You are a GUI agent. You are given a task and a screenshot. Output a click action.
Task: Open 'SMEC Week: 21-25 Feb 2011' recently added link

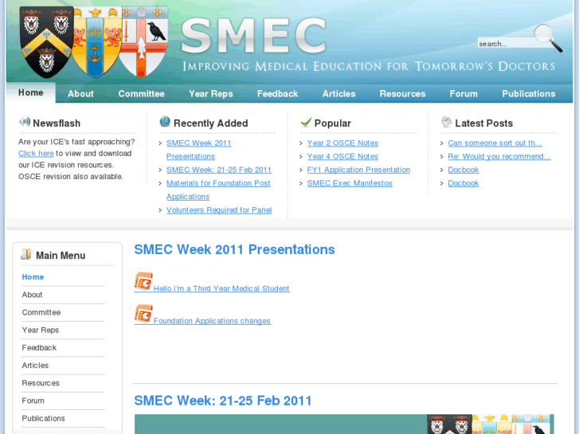(218, 170)
